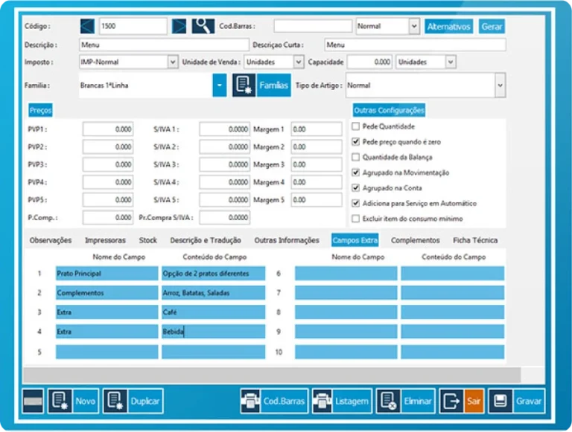The height and width of the screenshot is (432, 572).
Task: Open the Imposto dropdown list
Action: pyautogui.click(x=173, y=62)
